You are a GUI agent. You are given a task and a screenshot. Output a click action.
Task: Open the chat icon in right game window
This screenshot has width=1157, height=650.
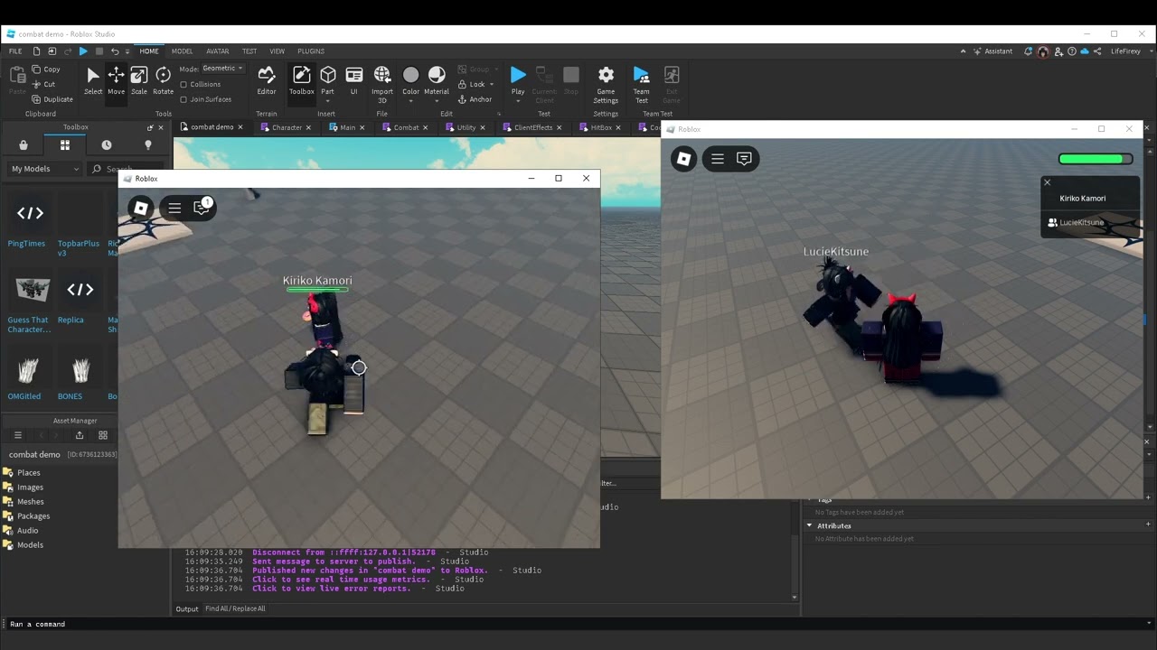tap(744, 159)
